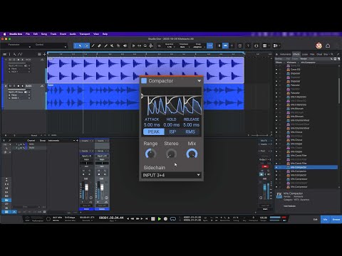Select PEAK detection mode
The height and width of the screenshot is (256, 342).
154,132
